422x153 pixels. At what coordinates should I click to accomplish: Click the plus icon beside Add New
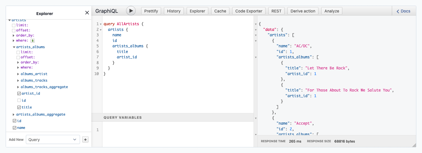pyautogui.click(x=85, y=139)
